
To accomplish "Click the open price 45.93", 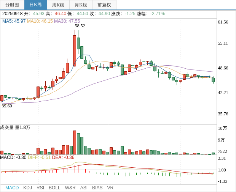I will pos(39,14).
